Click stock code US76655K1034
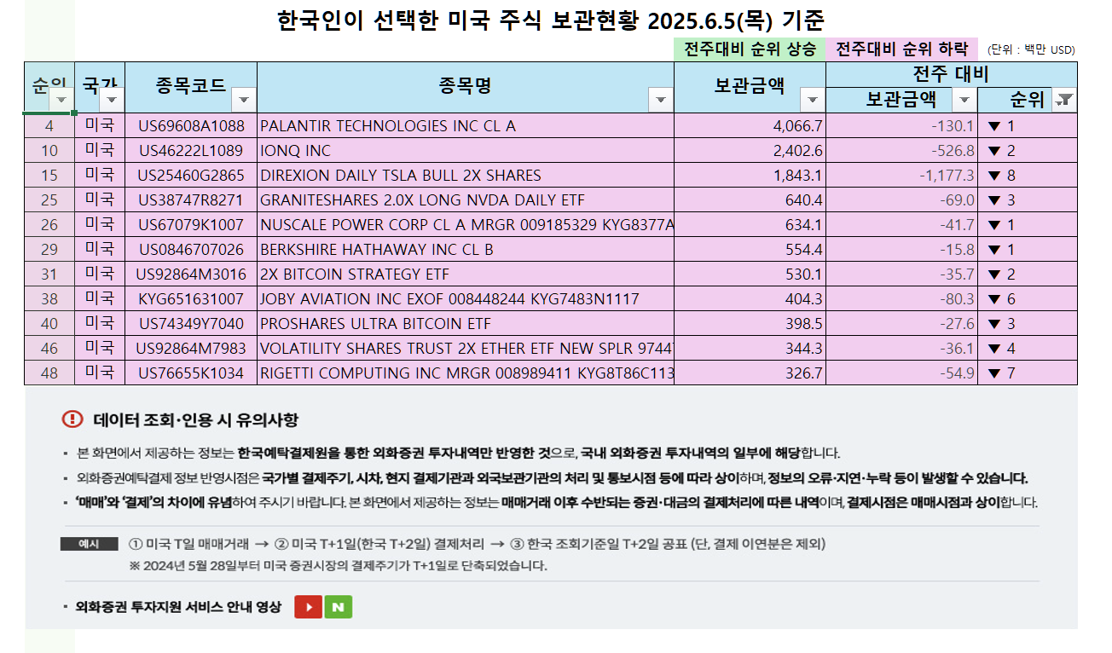 click(191, 373)
